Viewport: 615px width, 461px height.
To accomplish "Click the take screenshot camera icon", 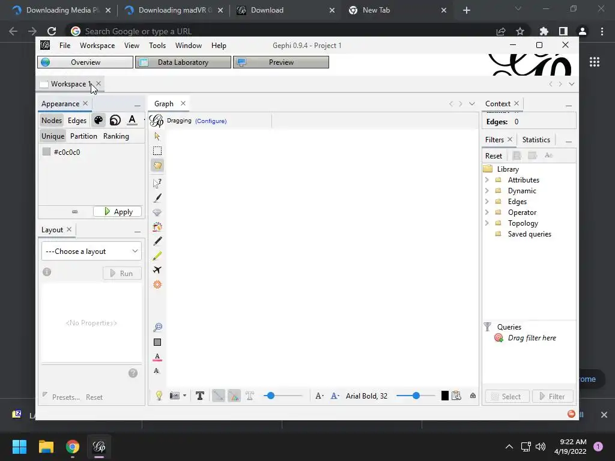I will 174,396.
